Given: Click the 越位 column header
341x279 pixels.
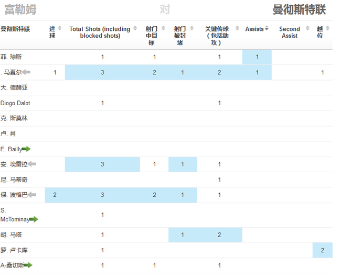Looking at the screenshot, I should coord(319,32).
